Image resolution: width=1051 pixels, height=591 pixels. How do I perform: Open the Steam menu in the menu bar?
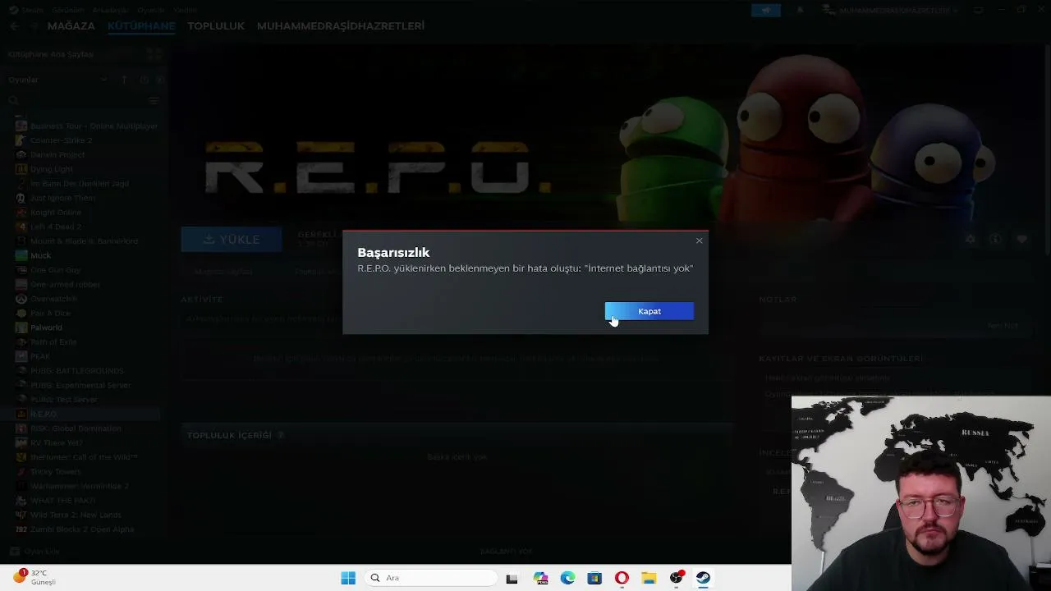click(x=33, y=10)
